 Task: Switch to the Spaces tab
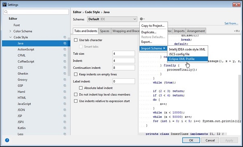(104, 31)
